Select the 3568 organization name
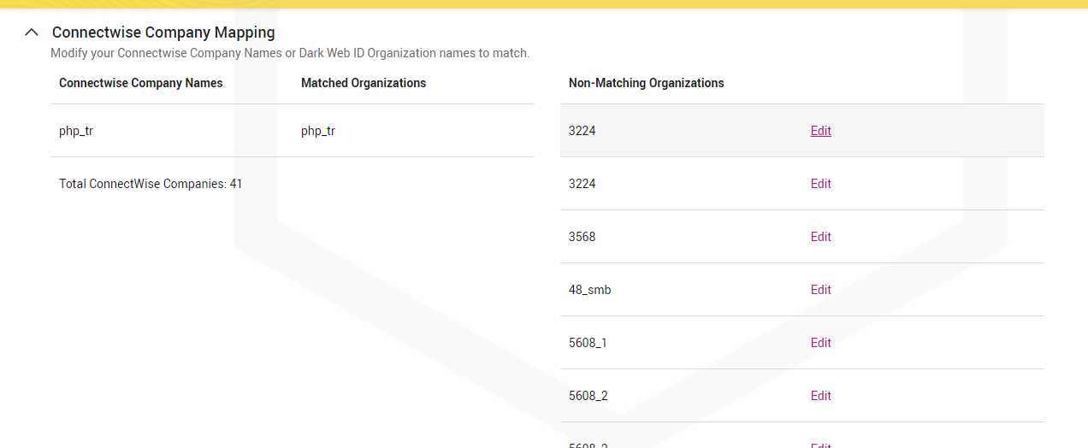 point(582,237)
